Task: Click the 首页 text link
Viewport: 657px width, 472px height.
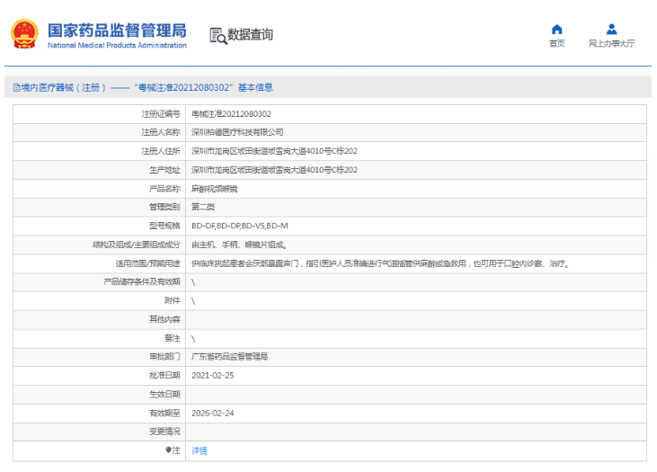Action: [x=557, y=43]
